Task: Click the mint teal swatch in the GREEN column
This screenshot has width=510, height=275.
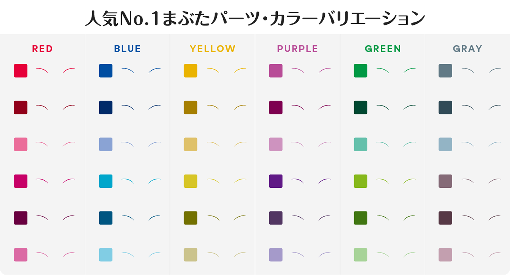Action: 360,144
